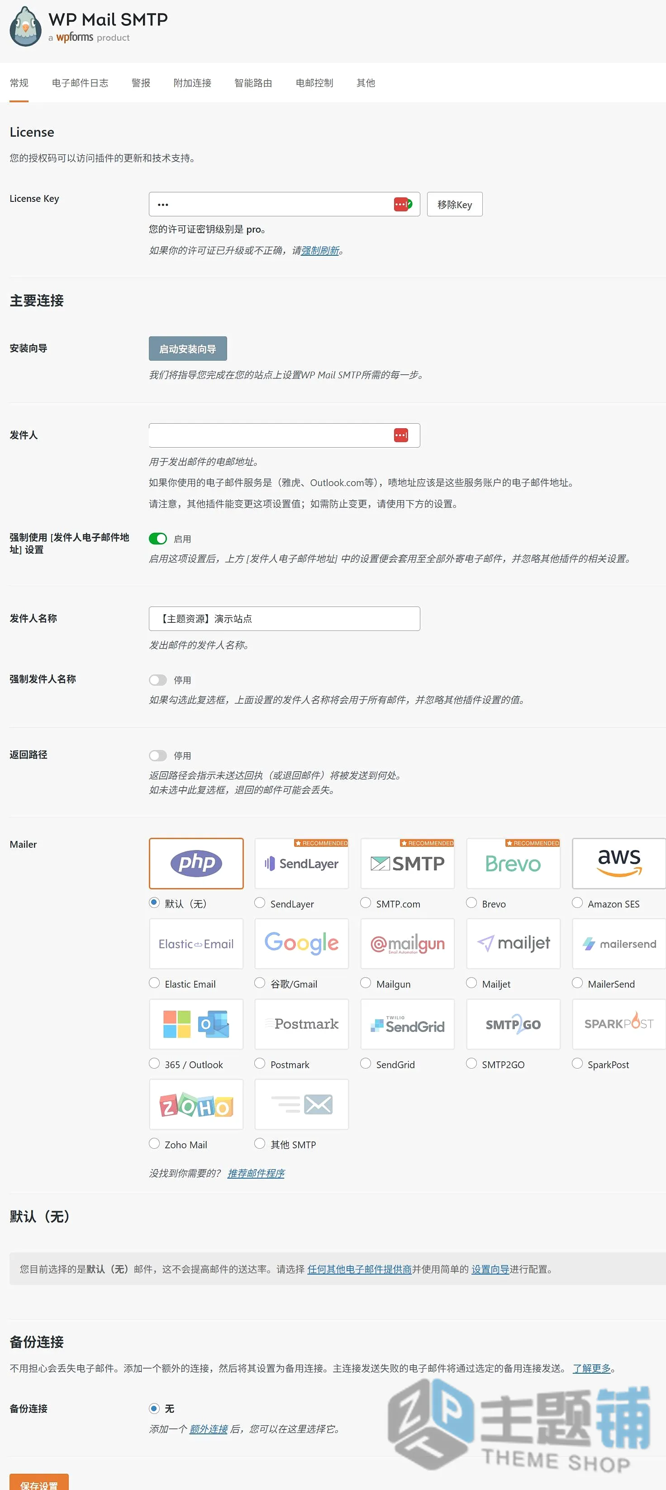The width and height of the screenshot is (666, 1490).
Task: Switch to the 警报 tab
Action: tap(141, 83)
